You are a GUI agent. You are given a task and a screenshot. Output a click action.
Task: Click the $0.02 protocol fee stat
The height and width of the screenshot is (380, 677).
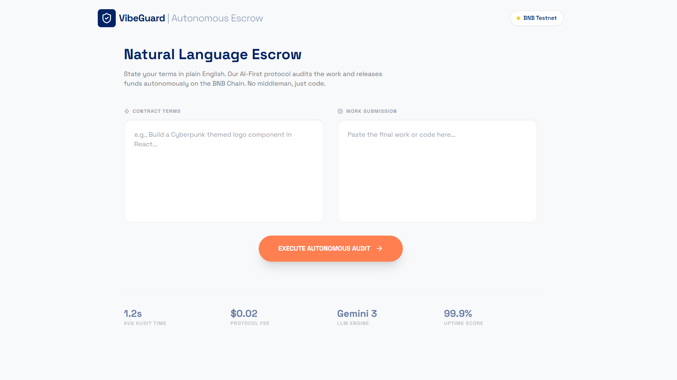click(x=244, y=313)
